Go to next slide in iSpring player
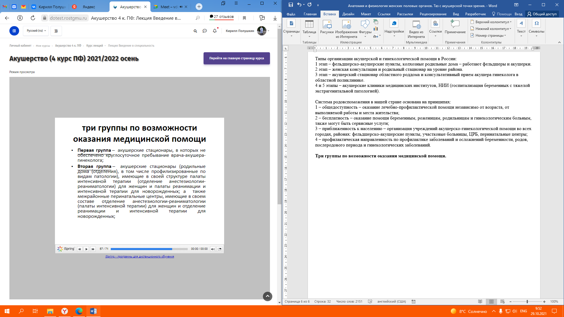The height and width of the screenshot is (317, 564). tap(93, 249)
